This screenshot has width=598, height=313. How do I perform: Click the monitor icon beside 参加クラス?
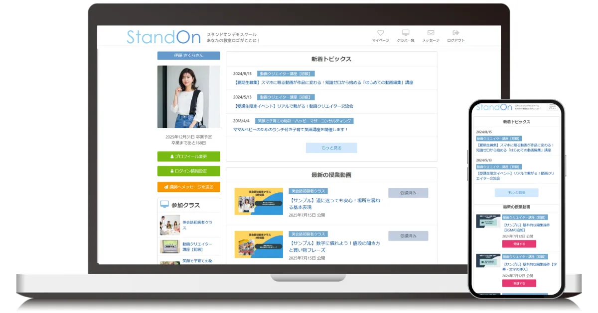pos(164,204)
